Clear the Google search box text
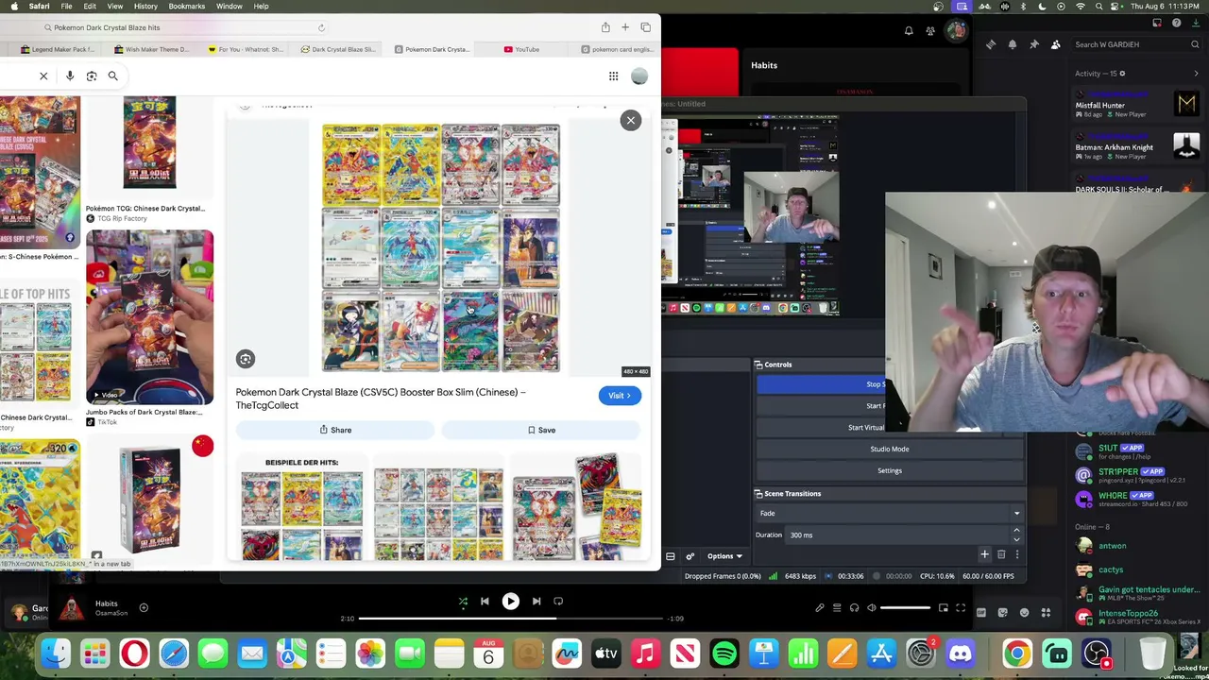1209x680 pixels. pos(43,76)
